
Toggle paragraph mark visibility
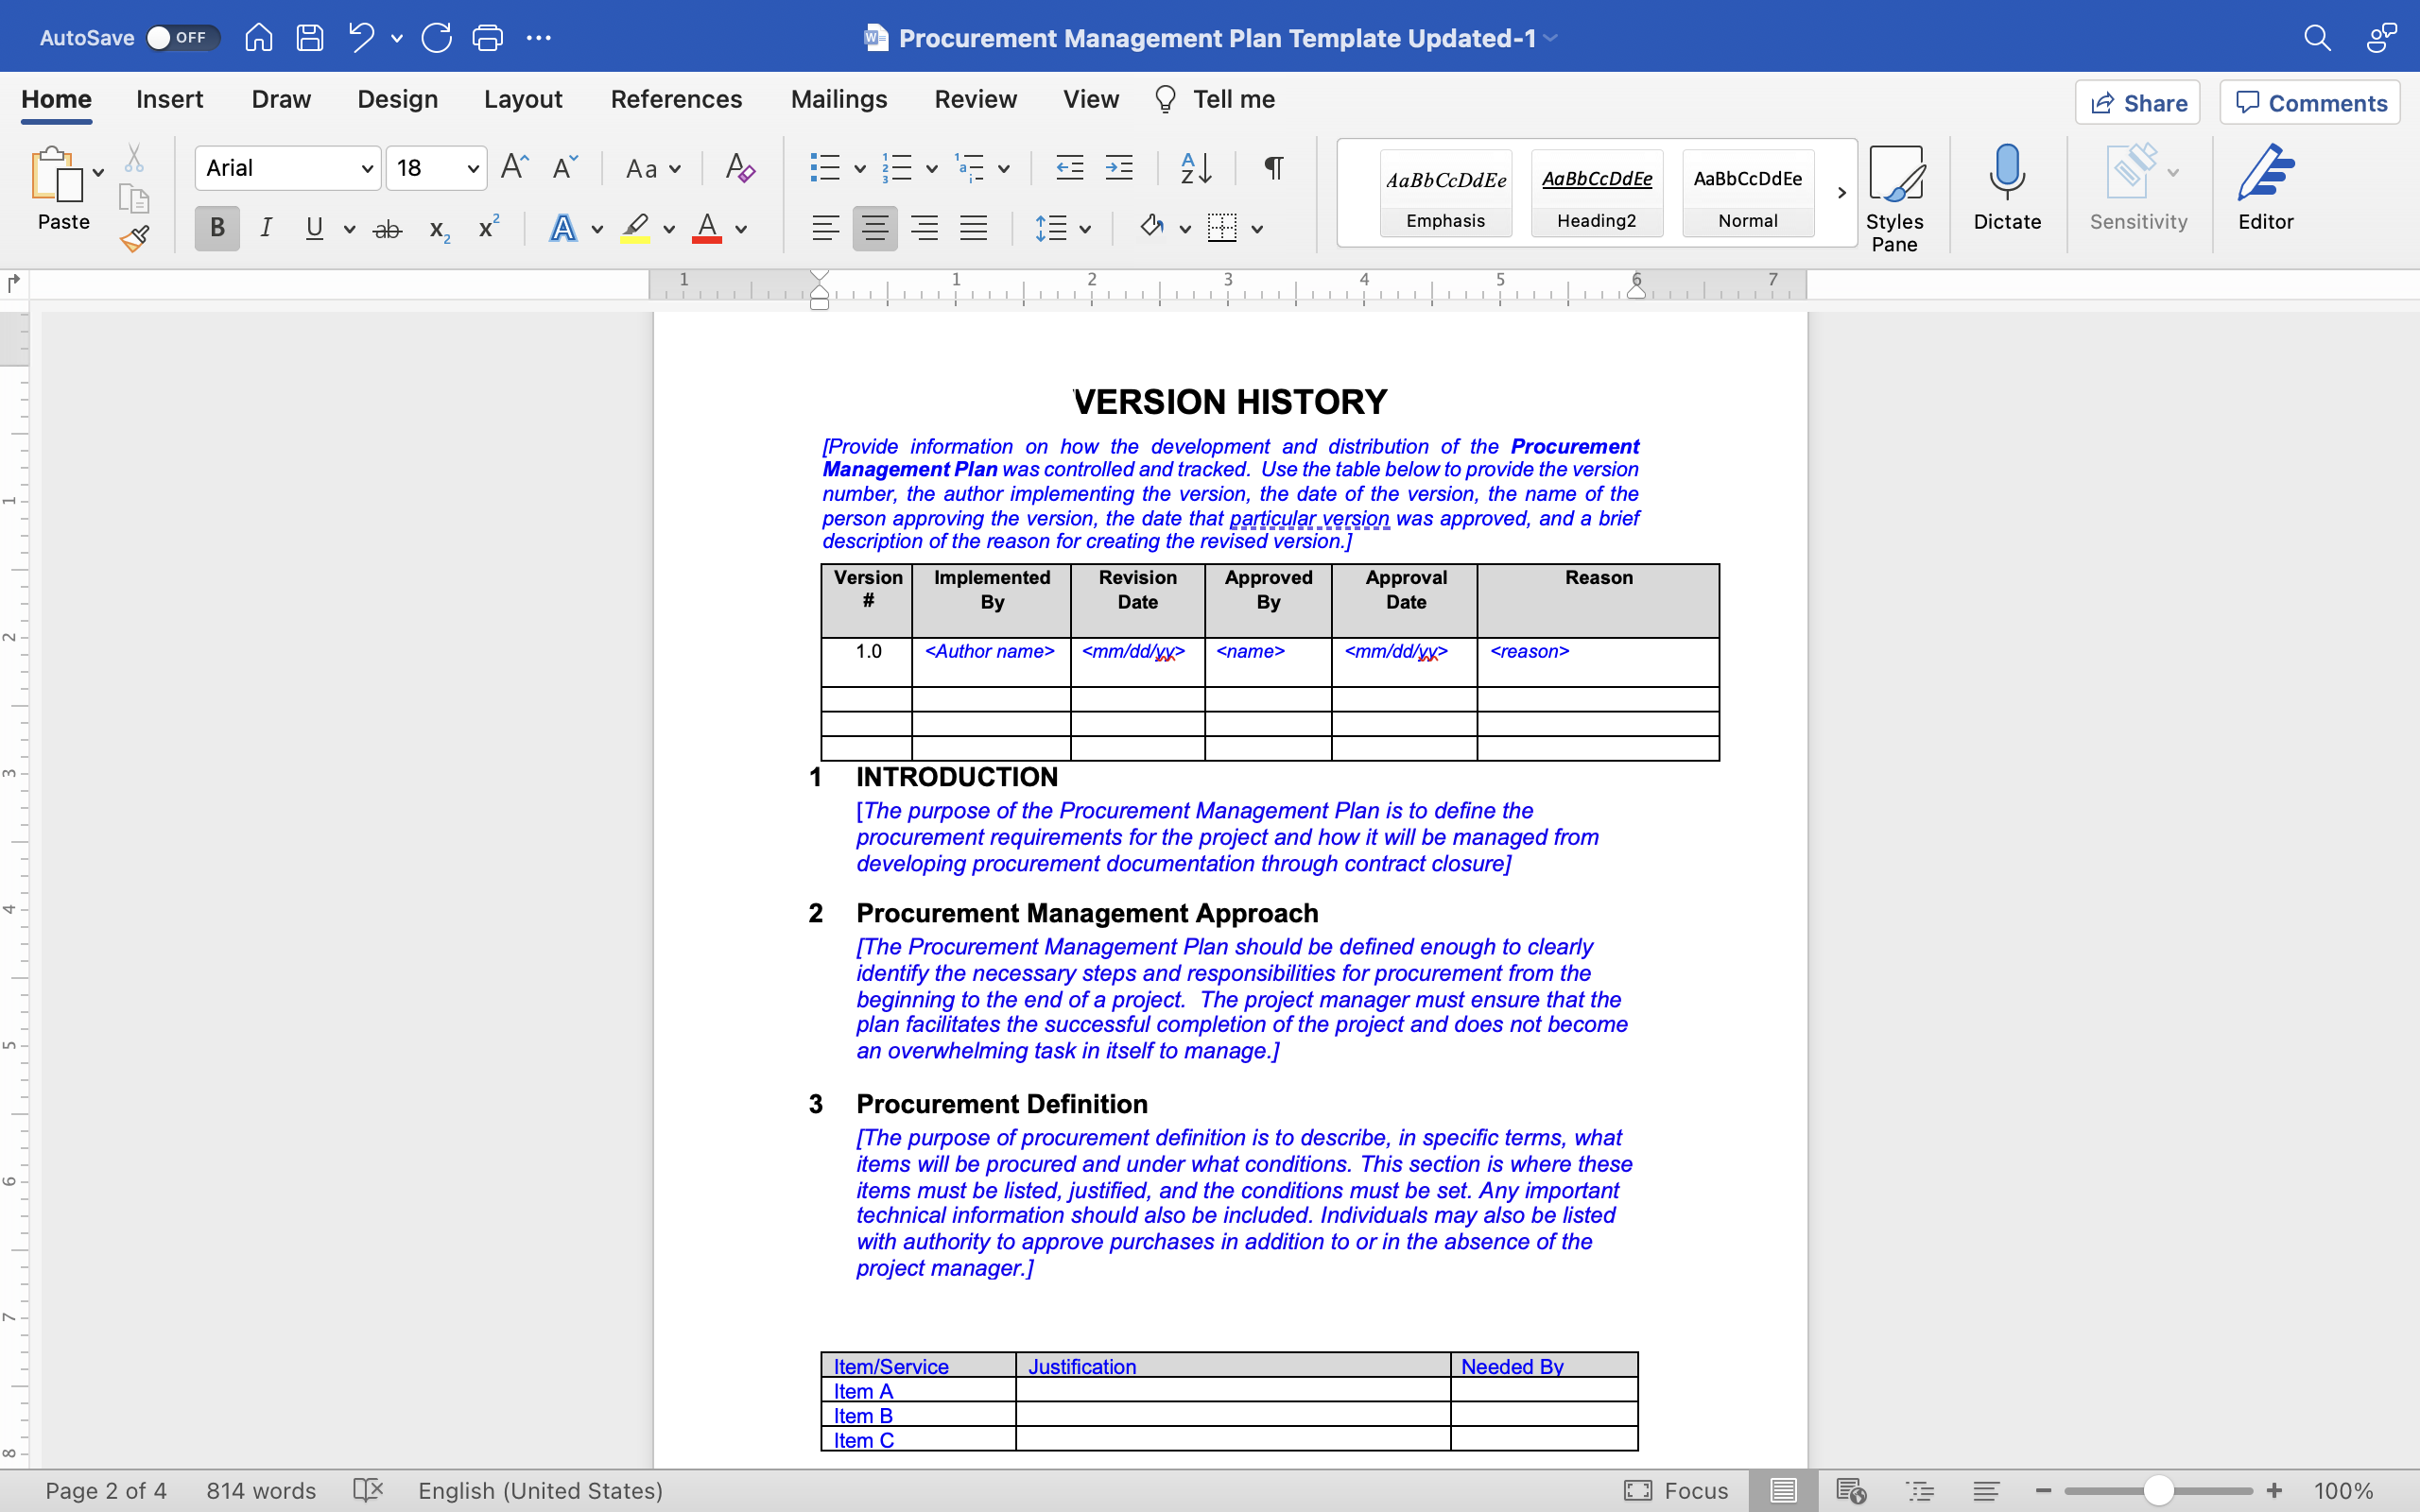pyautogui.click(x=1272, y=168)
